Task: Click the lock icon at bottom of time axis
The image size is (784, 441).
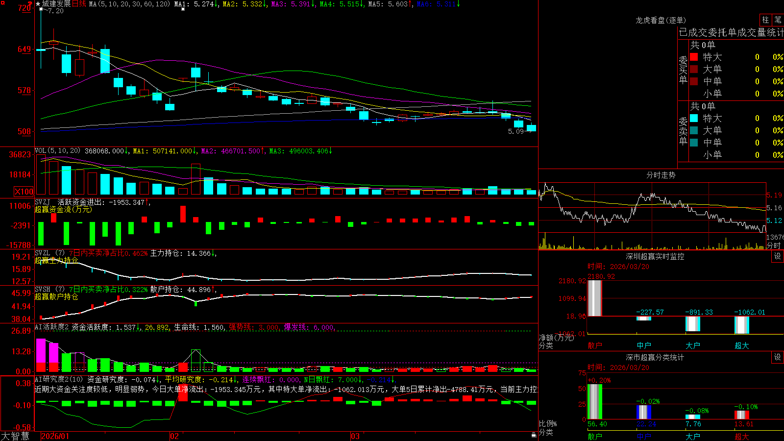Action: pyautogui.click(x=534, y=435)
